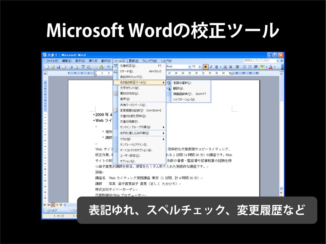Click the 翻訳 translate icon in the submenu

(x=169, y=88)
